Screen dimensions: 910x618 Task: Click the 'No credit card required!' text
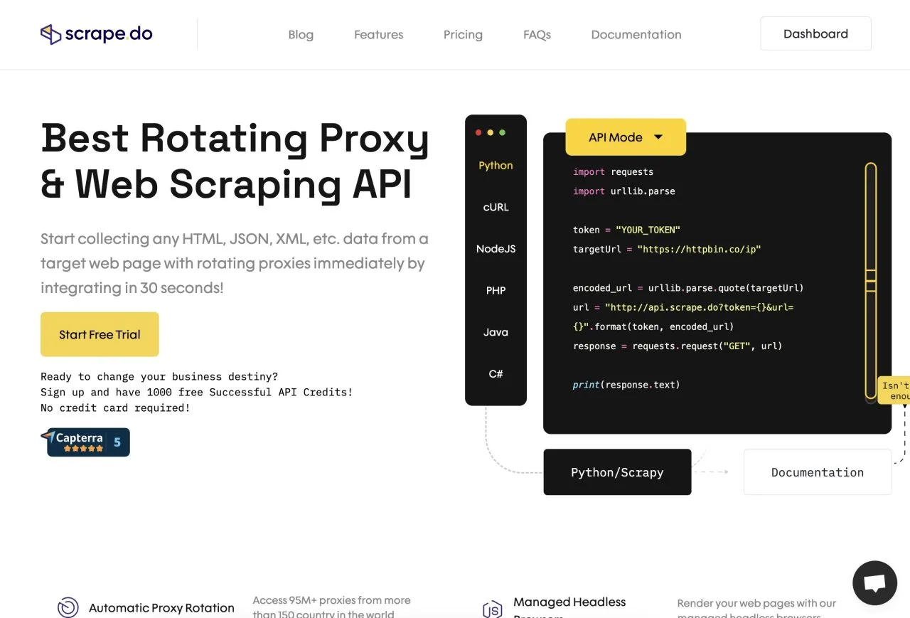pyautogui.click(x=115, y=408)
